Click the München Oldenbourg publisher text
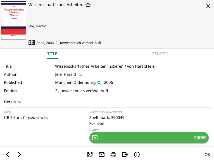The width and height of the screenshot is (214, 161). click(x=75, y=82)
